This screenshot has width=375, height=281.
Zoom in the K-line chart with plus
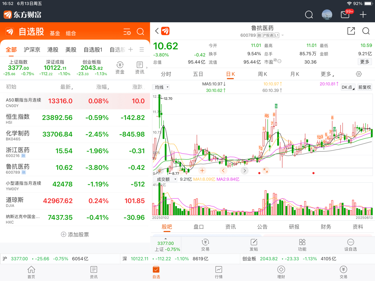pyautogui.click(x=202, y=171)
